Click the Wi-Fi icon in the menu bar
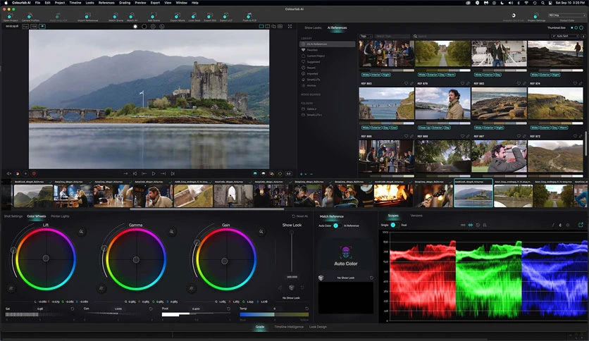The image size is (589, 341). (526, 3)
